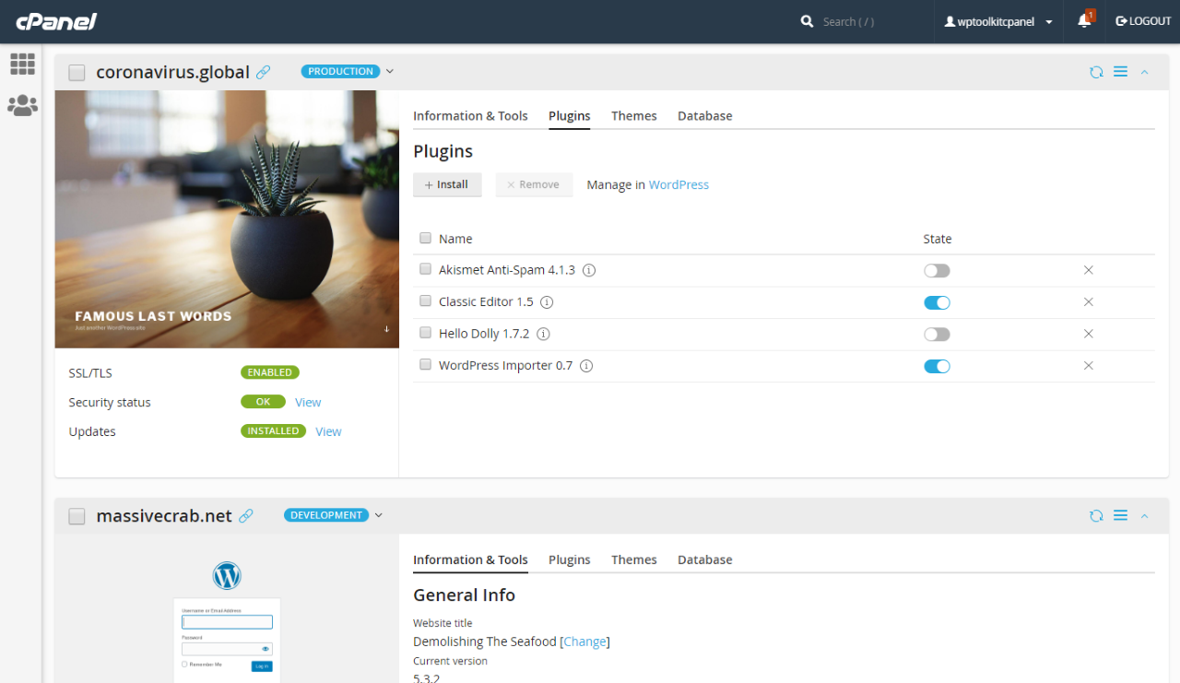
Task: Delete Hello Dolly with X icon
Action: 1088,334
